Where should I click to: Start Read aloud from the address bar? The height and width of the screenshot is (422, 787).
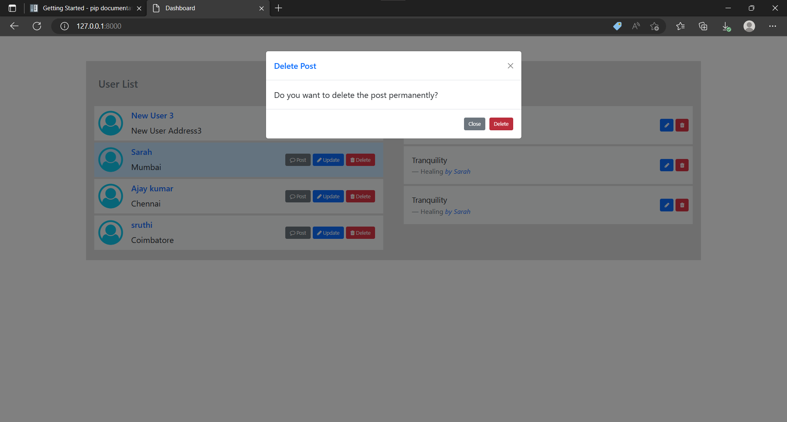tap(636, 26)
